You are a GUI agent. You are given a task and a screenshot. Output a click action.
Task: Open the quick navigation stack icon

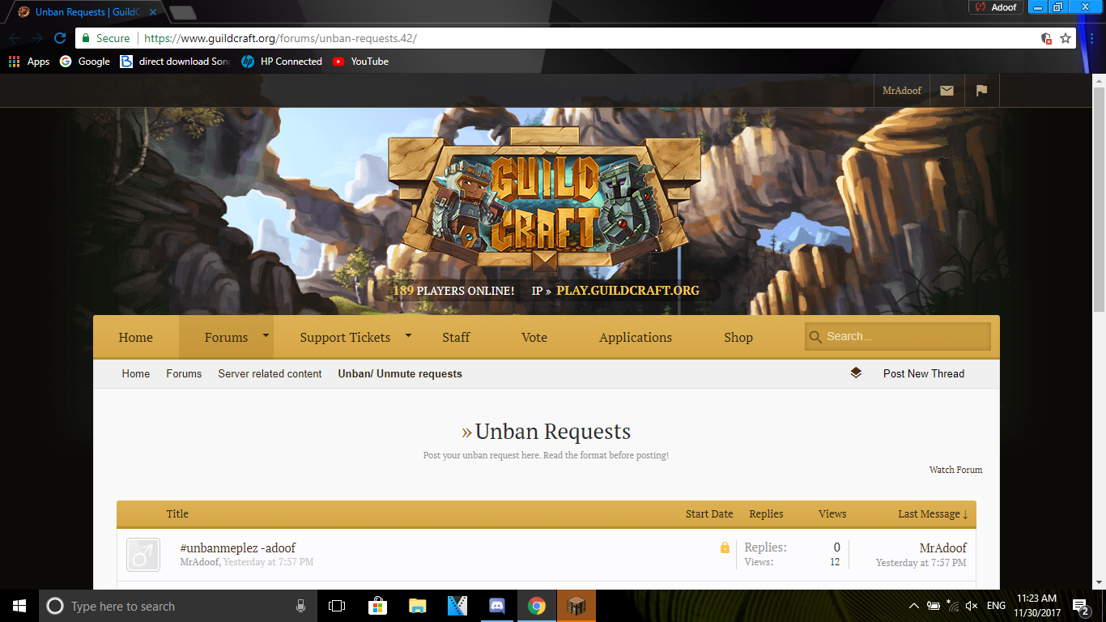[x=856, y=373]
